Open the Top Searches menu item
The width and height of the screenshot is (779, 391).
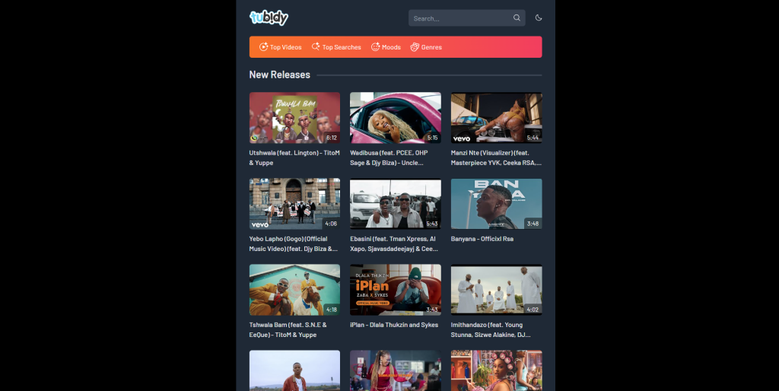pos(336,46)
